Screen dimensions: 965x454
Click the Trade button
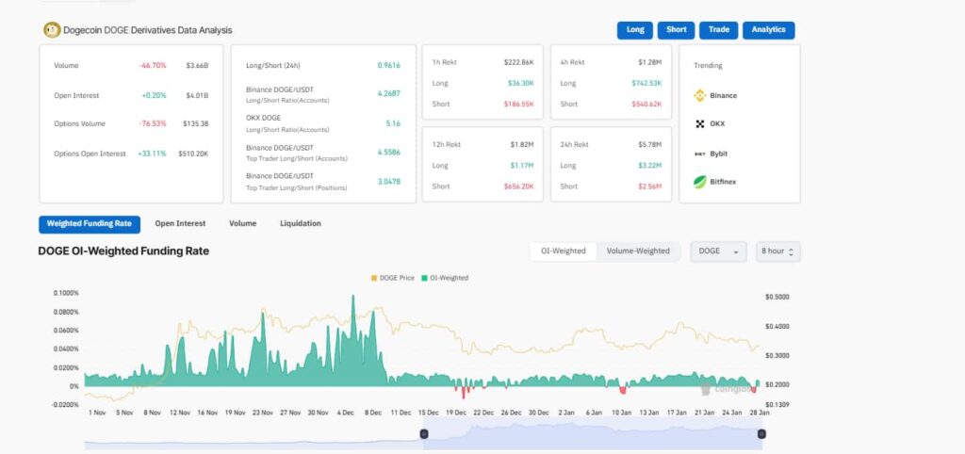coord(718,30)
